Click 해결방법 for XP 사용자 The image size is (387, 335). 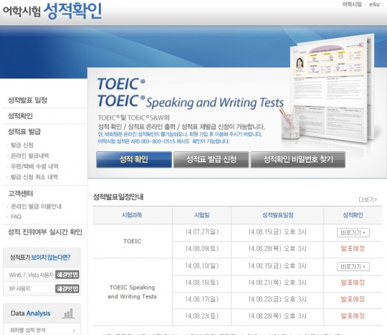67,288
